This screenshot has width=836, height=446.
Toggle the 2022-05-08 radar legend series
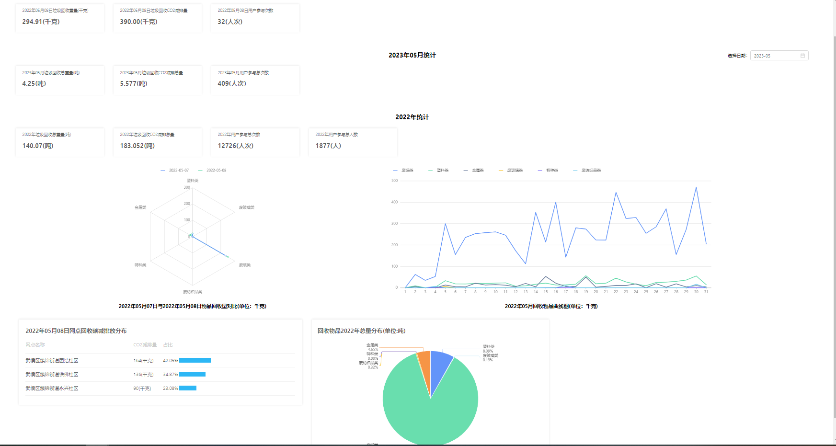tap(212, 171)
